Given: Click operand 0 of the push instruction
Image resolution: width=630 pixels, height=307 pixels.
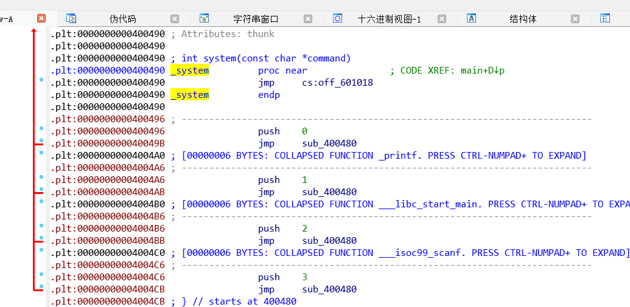Looking at the screenshot, I should [x=304, y=132].
